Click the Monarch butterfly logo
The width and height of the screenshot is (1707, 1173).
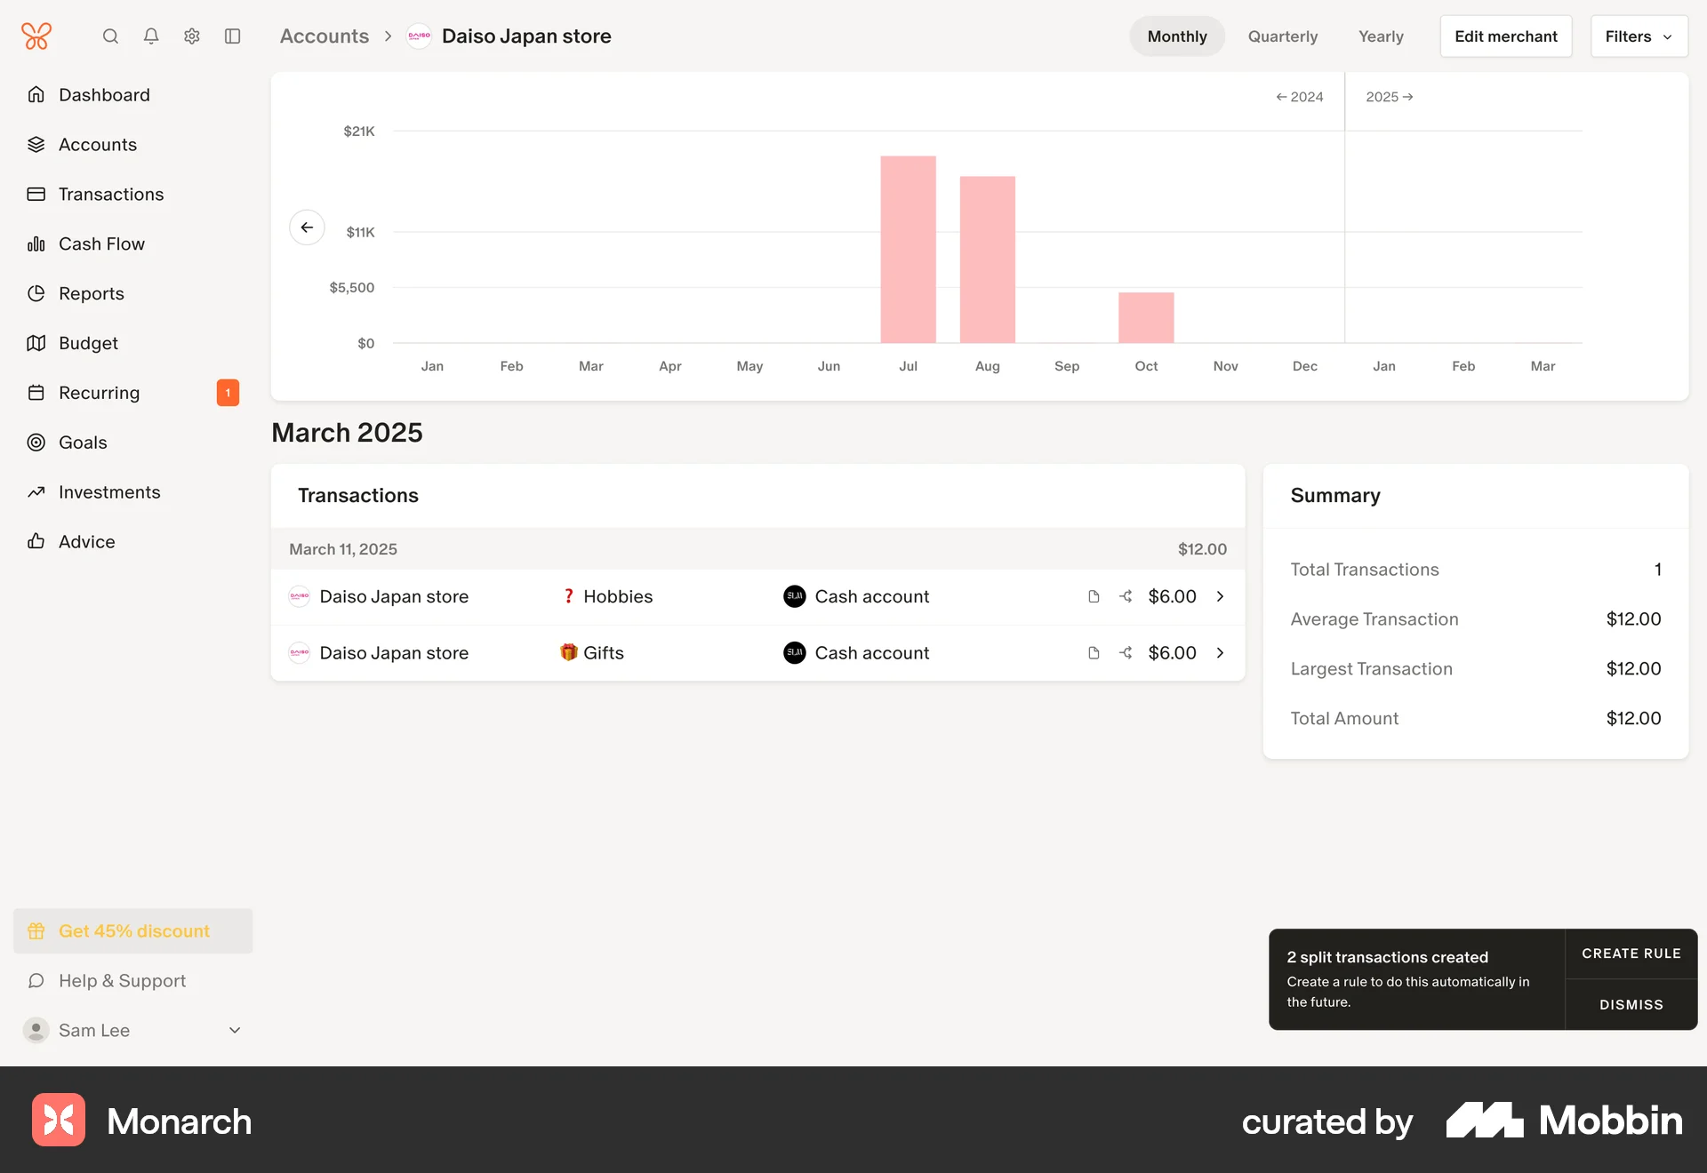pyautogui.click(x=36, y=36)
